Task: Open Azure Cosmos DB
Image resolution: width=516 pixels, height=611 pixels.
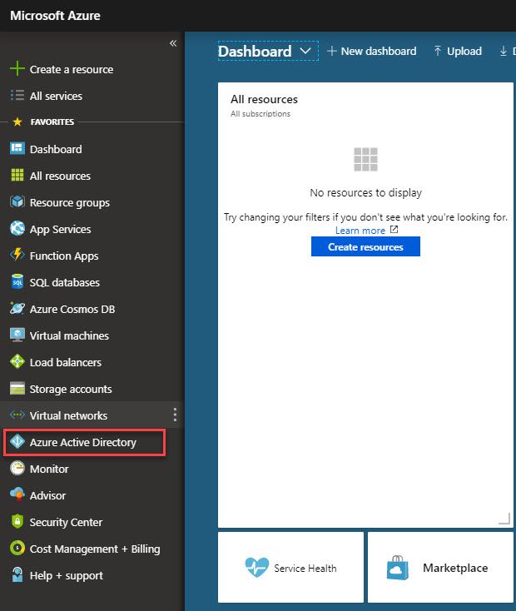Action: tap(72, 309)
